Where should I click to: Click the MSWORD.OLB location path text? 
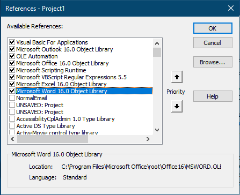tap(141, 167)
